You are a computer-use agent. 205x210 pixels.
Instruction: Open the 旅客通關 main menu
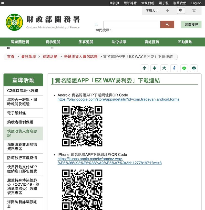click(x=86, y=42)
